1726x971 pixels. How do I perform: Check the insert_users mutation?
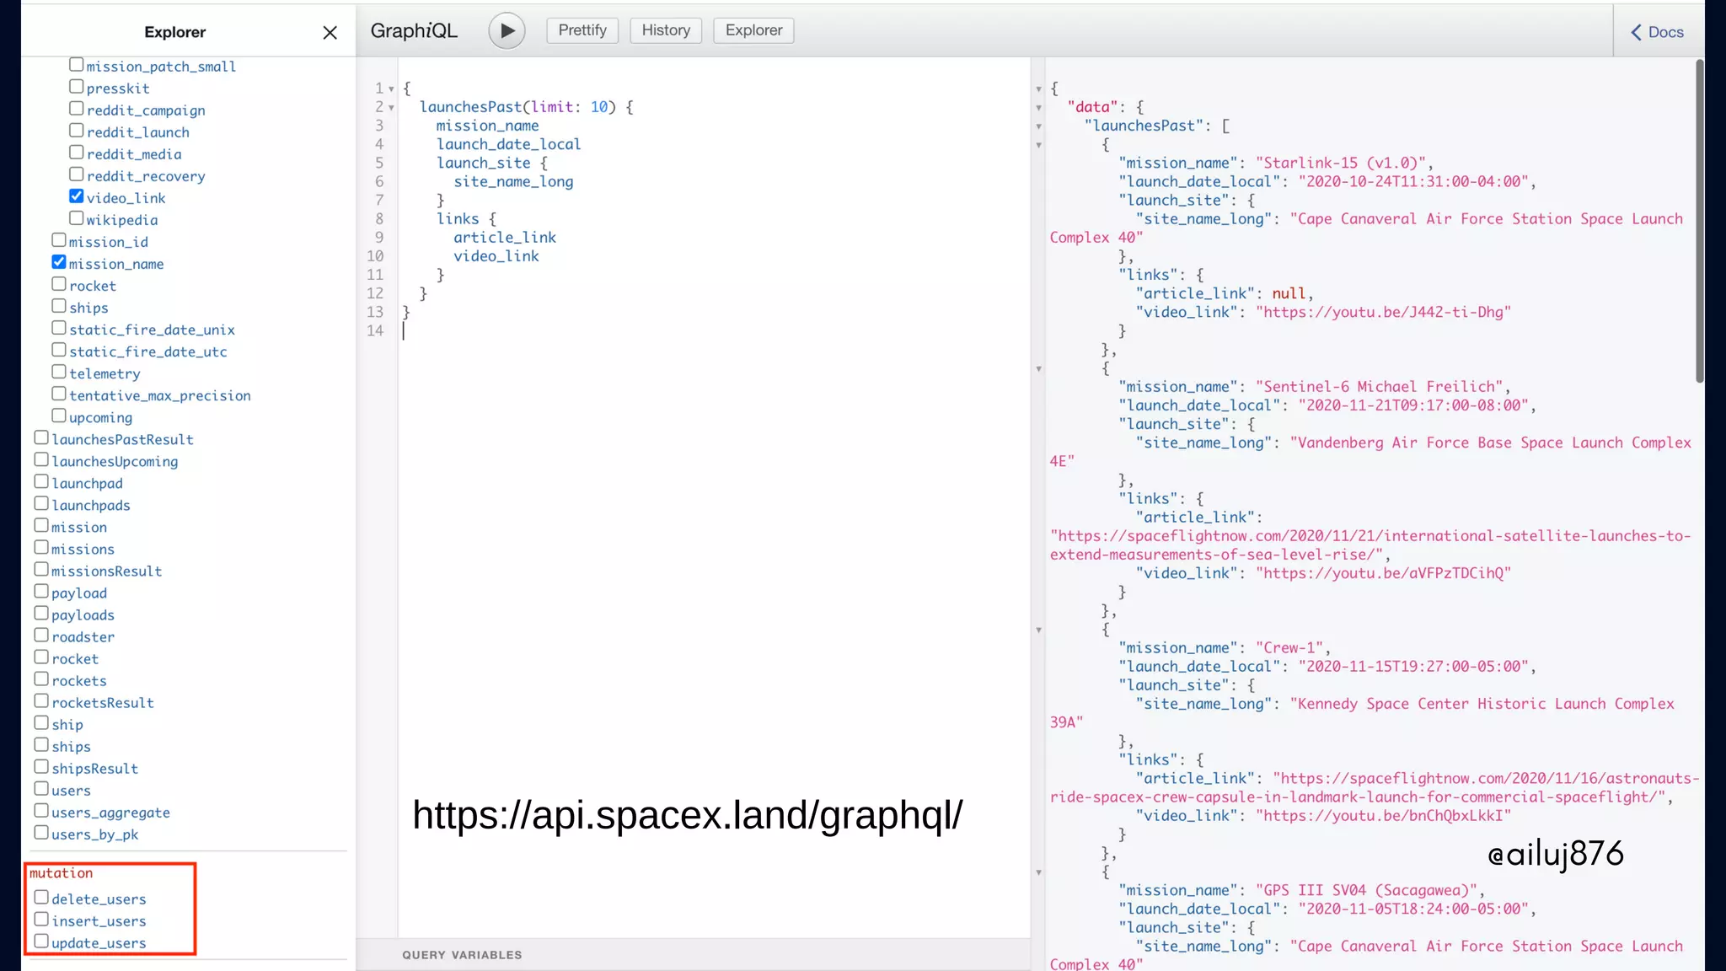(x=41, y=920)
